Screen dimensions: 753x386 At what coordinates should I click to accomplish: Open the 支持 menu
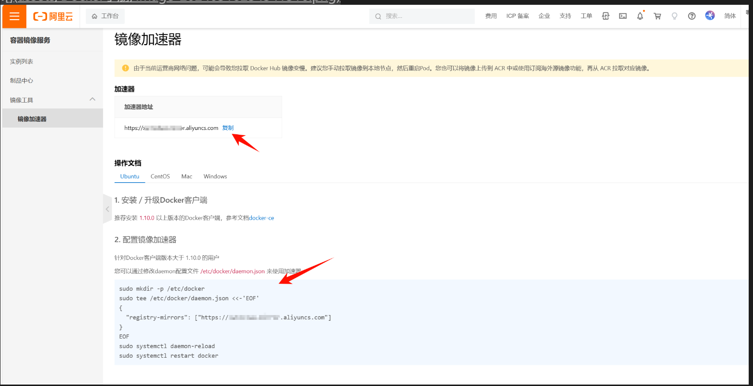tap(565, 16)
